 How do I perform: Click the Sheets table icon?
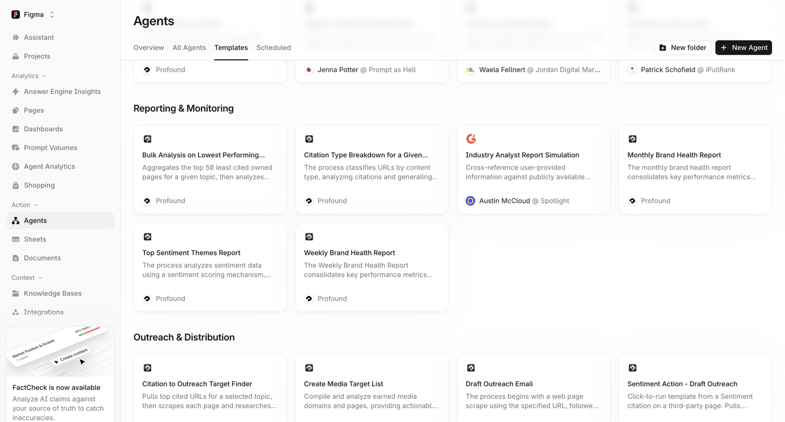point(16,240)
